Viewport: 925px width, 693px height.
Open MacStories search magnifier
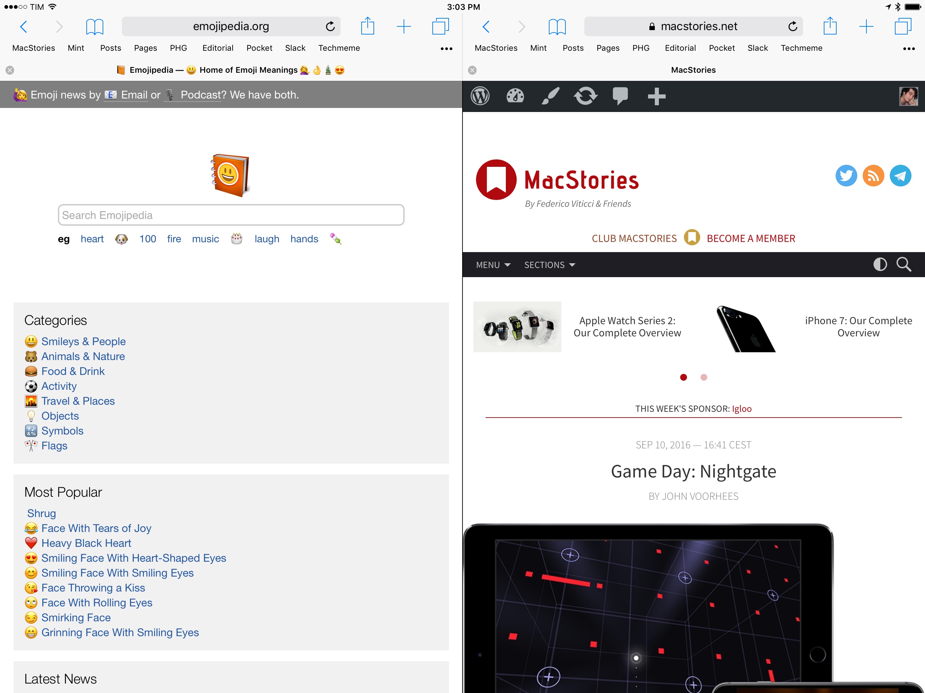tap(904, 265)
